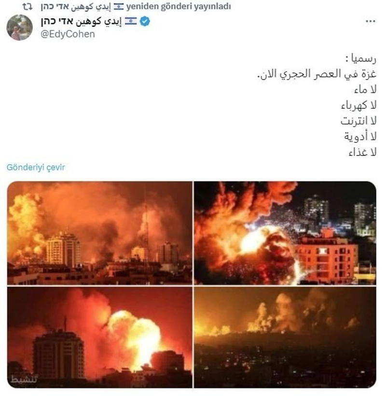
Task: Click "Gönderiyi çevir" translate link
Action: click(36, 167)
